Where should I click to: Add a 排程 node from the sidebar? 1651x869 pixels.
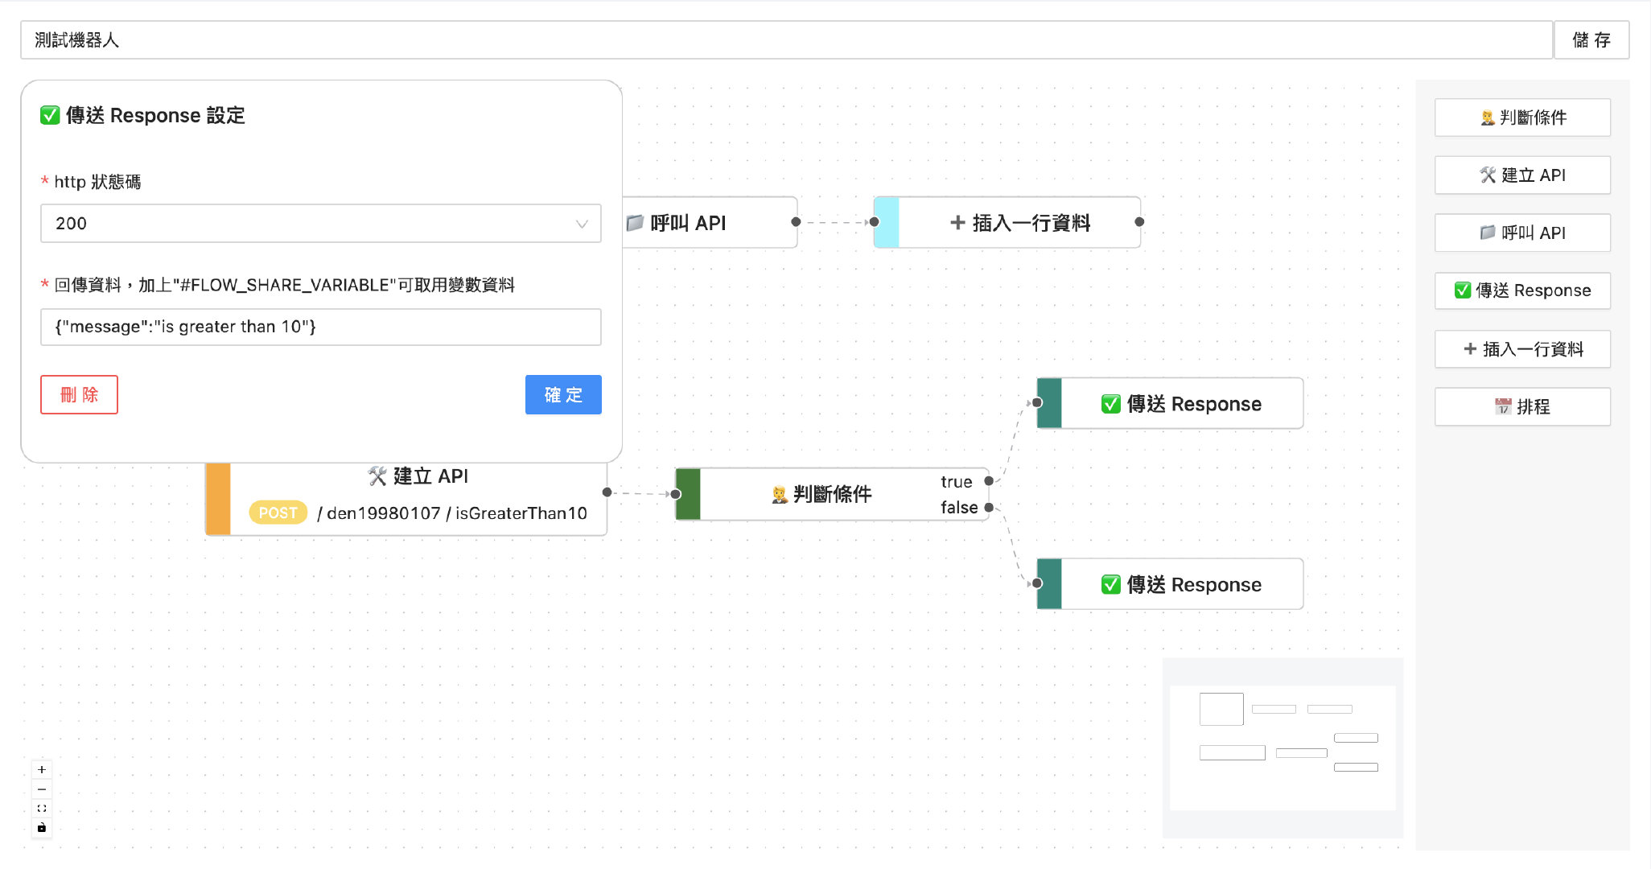pos(1522,407)
